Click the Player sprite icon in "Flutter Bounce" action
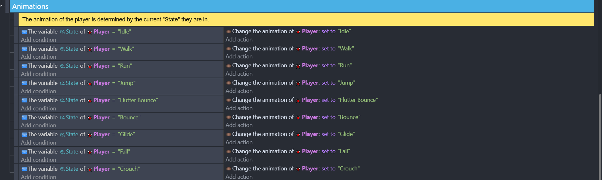This screenshot has height=180, width=602. click(298, 101)
